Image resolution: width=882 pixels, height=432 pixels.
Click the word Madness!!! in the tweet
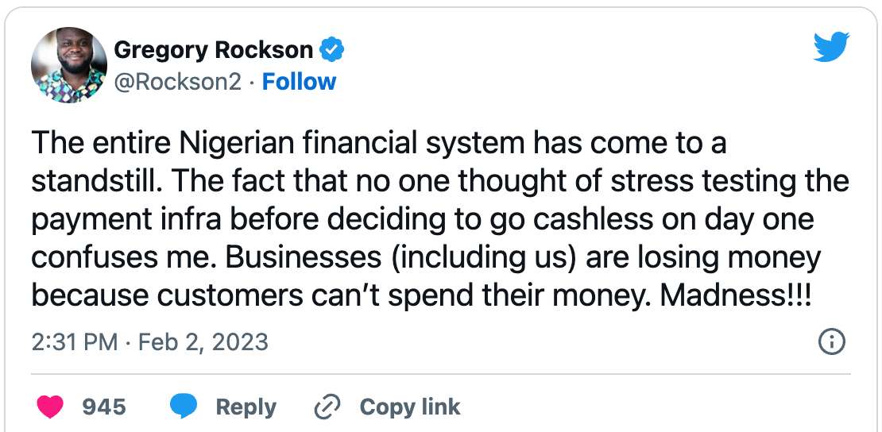[737, 295]
